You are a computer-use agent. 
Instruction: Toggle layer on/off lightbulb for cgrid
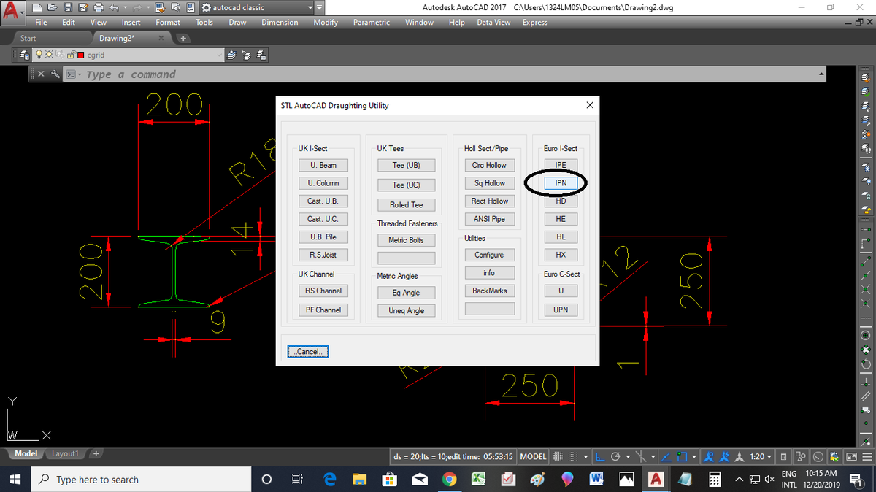pos(39,55)
